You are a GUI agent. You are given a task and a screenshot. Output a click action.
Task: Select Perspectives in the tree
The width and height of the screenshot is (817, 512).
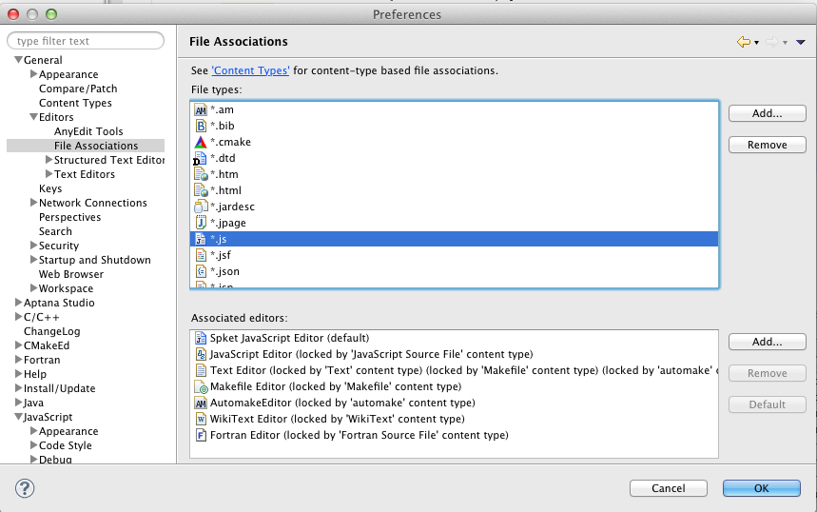[x=69, y=217]
